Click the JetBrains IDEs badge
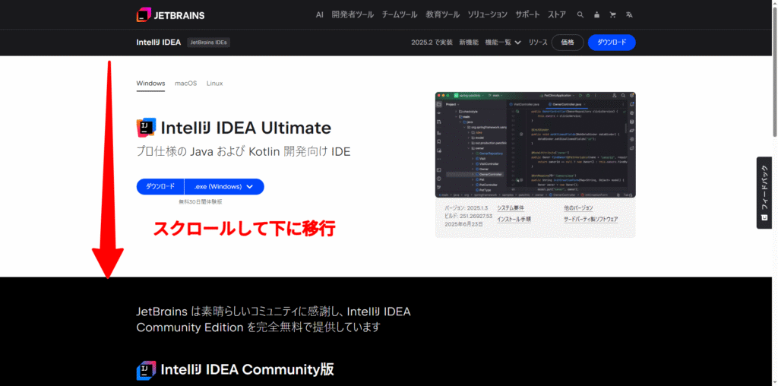The height and width of the screenshot is (386, 778). click(x=208, y=43)
